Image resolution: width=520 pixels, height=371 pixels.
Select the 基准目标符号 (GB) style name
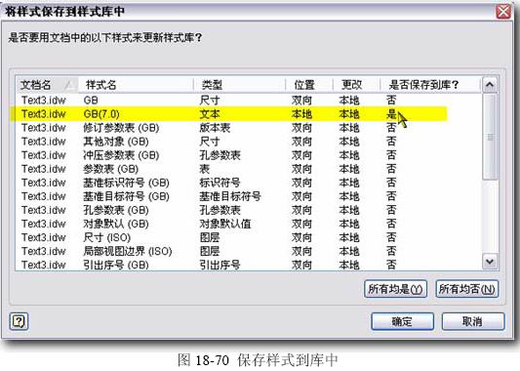(127, 196)
